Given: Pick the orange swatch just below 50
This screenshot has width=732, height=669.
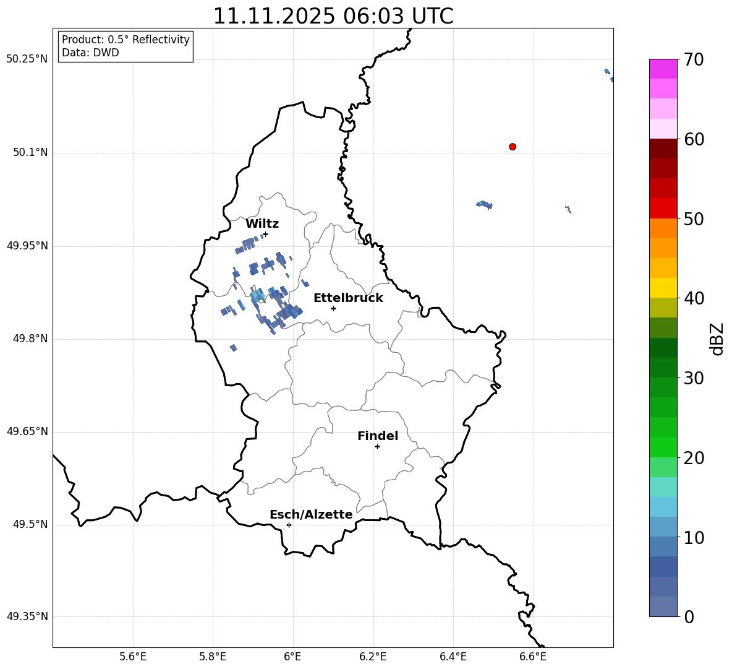Looking at the screenshot, I should click(x=663, y=228).
